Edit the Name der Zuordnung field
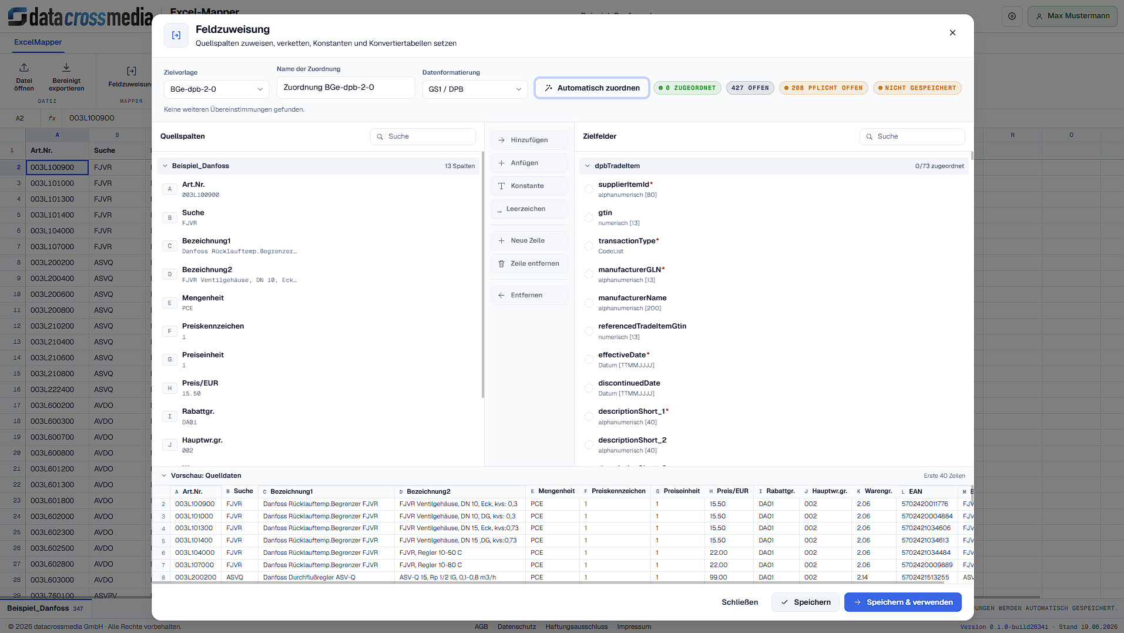 point(345,88)
